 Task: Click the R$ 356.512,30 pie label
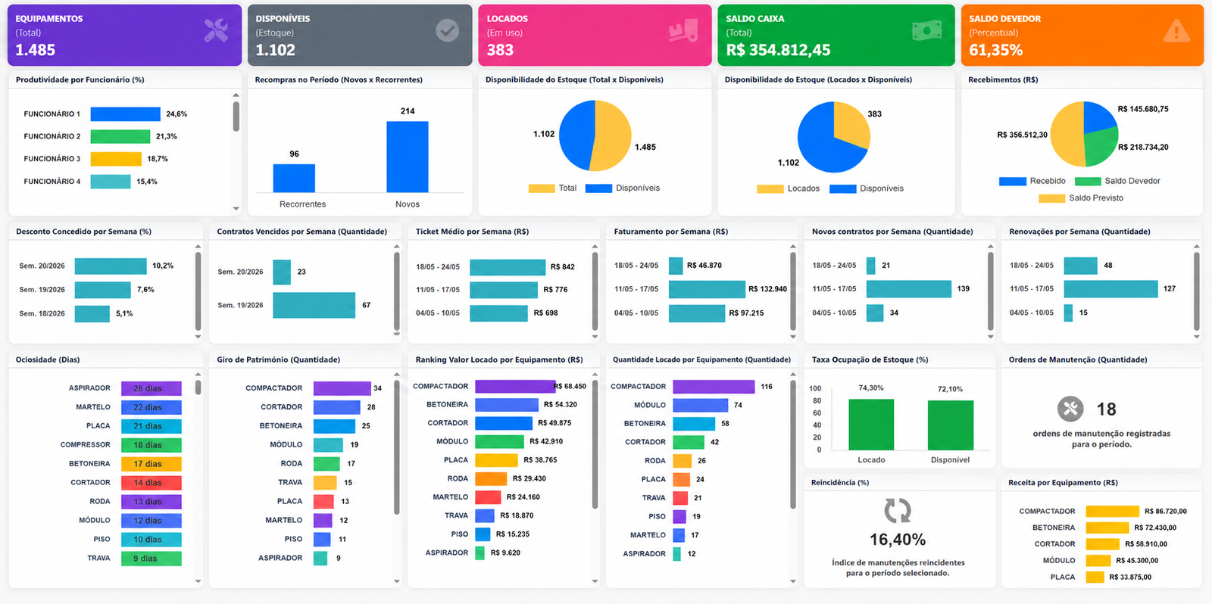(1022, 135)
